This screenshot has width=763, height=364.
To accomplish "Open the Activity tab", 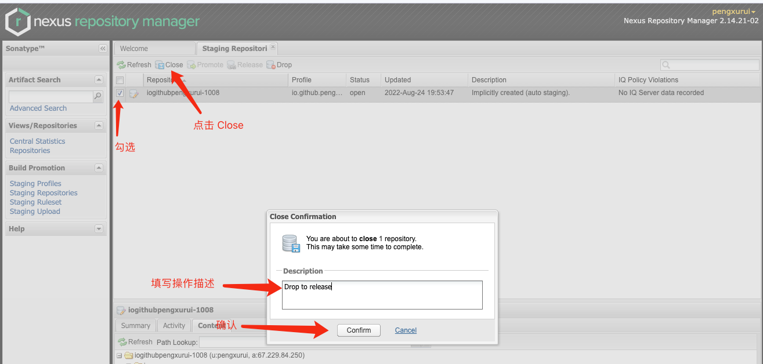I will click(x=174, y=326).
